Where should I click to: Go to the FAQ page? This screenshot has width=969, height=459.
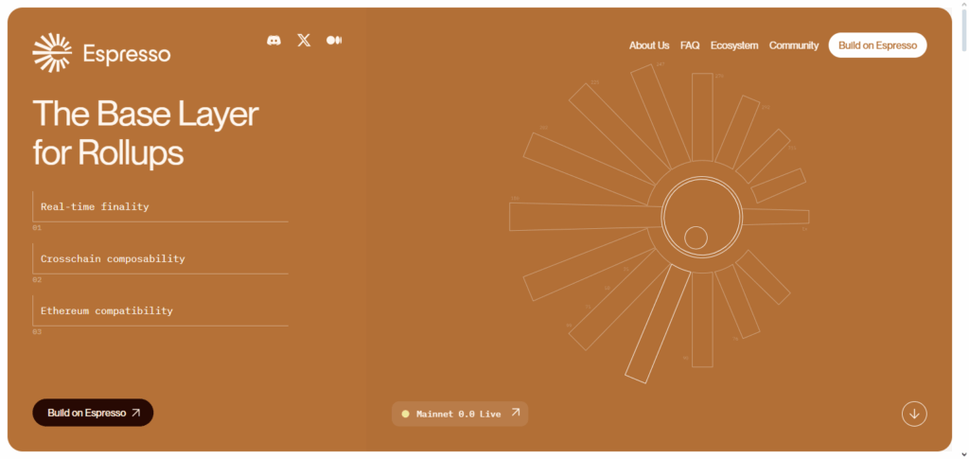[690, 45]
